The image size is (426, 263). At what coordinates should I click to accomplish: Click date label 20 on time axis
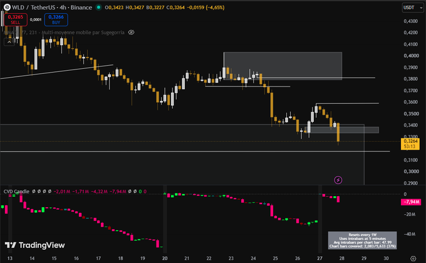point(165,258)
